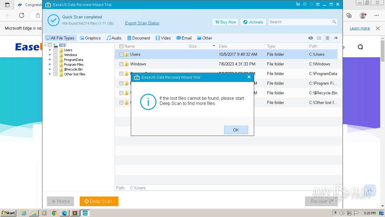Expand the Users tree node
The image size is (385, 217).
(x=50, y=50)
